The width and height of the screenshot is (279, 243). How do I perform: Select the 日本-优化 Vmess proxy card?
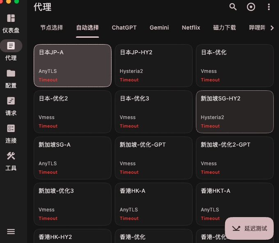pyautogui.click(x=235, y=66)
